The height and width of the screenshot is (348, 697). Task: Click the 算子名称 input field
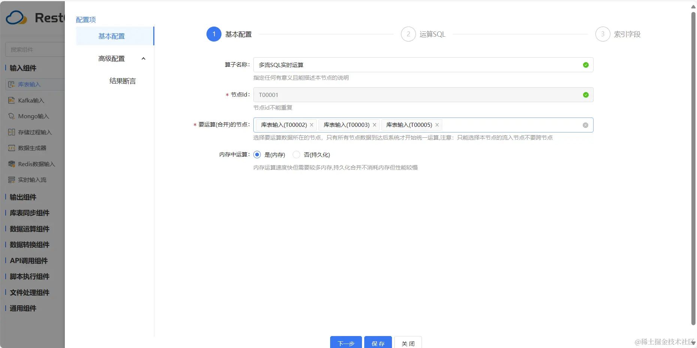423,65
